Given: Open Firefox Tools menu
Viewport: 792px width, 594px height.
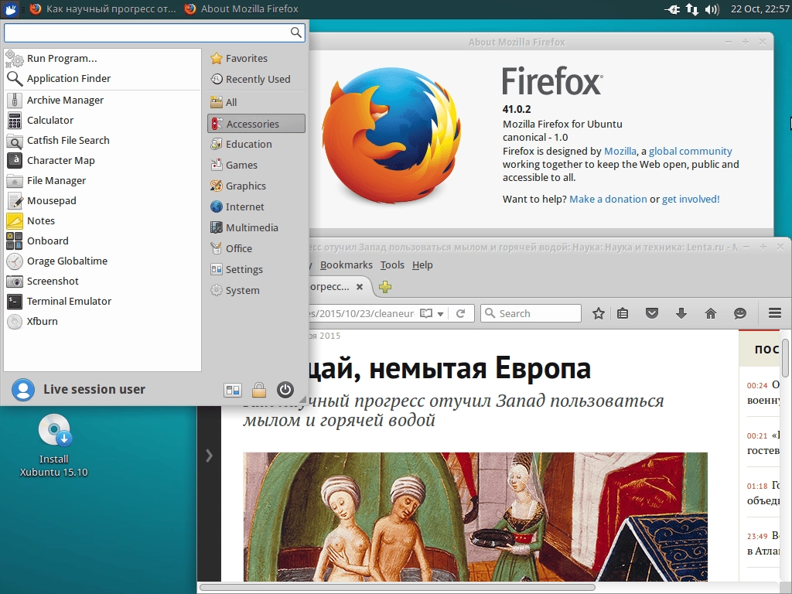Looking at the screenshot, I should click(392, 265).
